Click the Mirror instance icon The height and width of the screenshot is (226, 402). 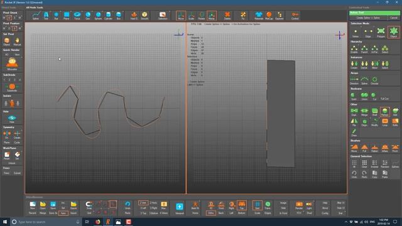pyautogui.click(x=374, y=65)
